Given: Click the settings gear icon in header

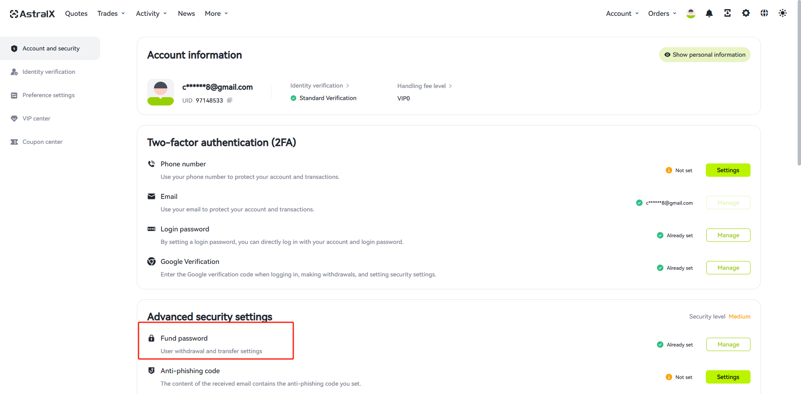Looking at the screenshot, I should [x=746, y=13].
